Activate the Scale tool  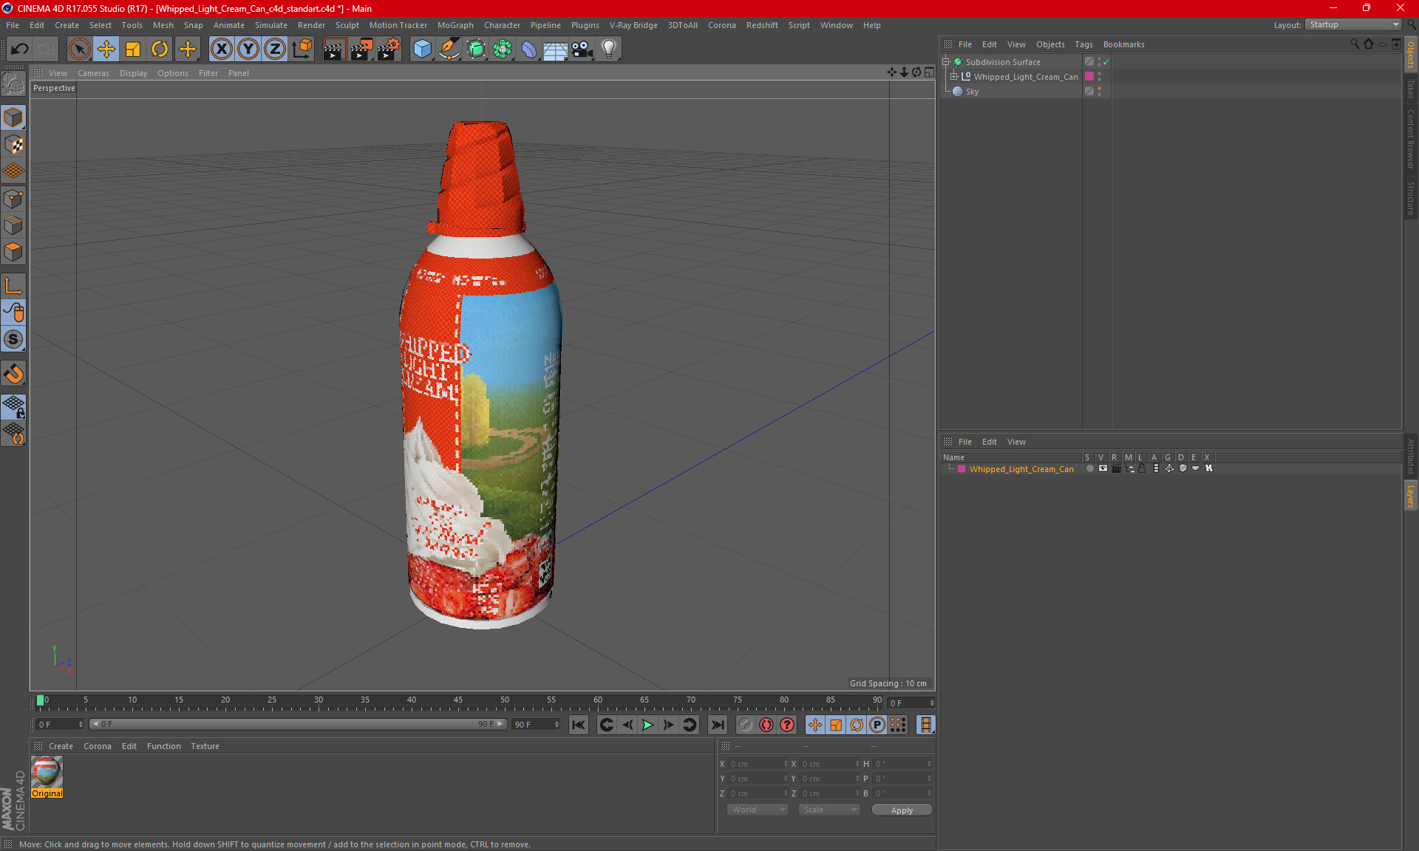133,49
